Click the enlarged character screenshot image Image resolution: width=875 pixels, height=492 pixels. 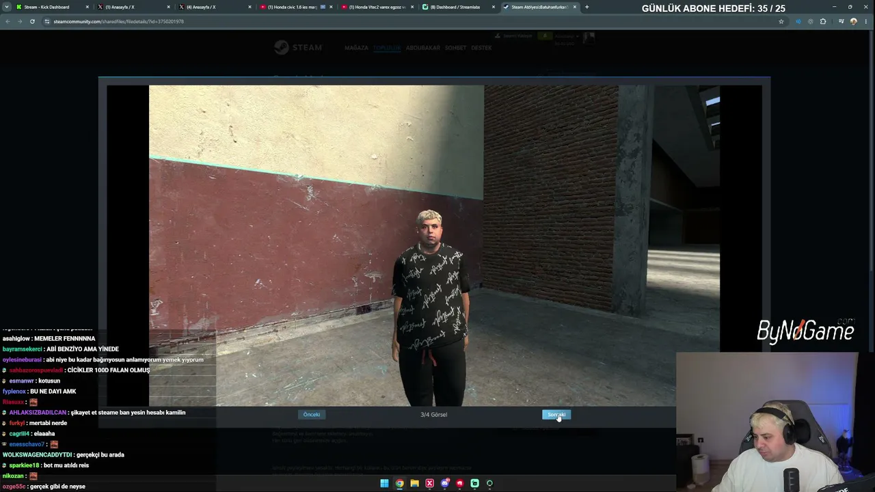pos(434,245)
